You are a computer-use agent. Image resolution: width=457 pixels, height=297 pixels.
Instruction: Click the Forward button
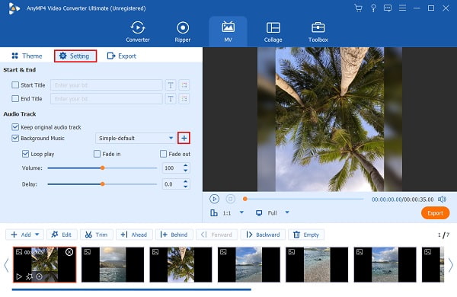tap(217, 235)
